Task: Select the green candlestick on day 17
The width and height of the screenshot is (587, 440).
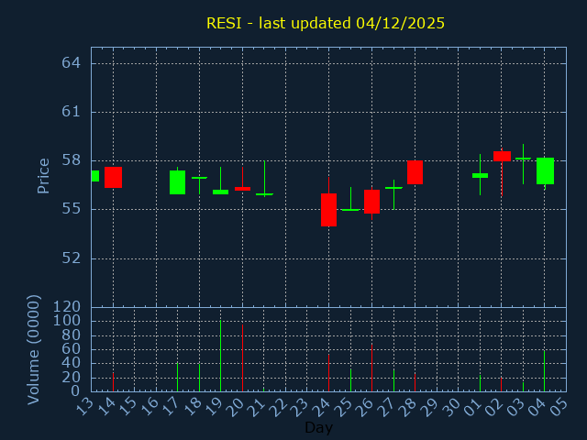Action: point(177,182)
